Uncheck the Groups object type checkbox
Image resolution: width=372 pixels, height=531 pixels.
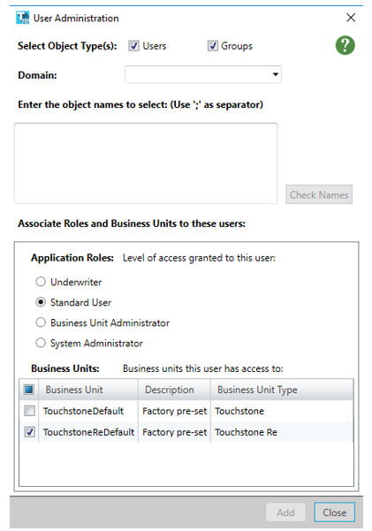(x=212, y=46)
